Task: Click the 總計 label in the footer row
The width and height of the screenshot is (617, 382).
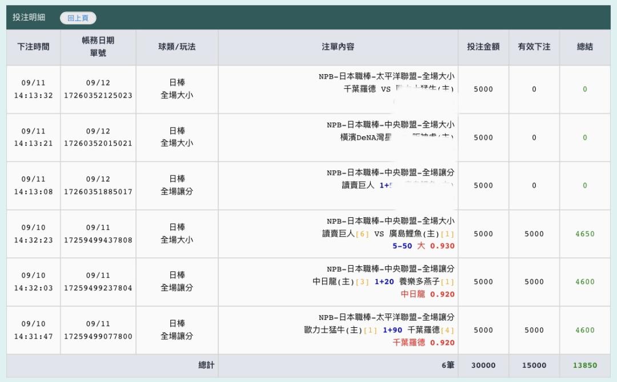Action: pos(206,365)
